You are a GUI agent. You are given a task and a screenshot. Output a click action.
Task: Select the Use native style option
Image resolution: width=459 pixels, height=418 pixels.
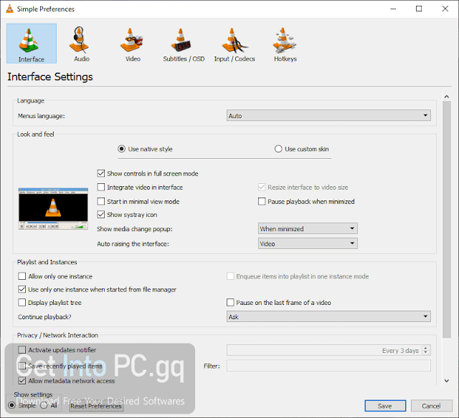point(145,149)
